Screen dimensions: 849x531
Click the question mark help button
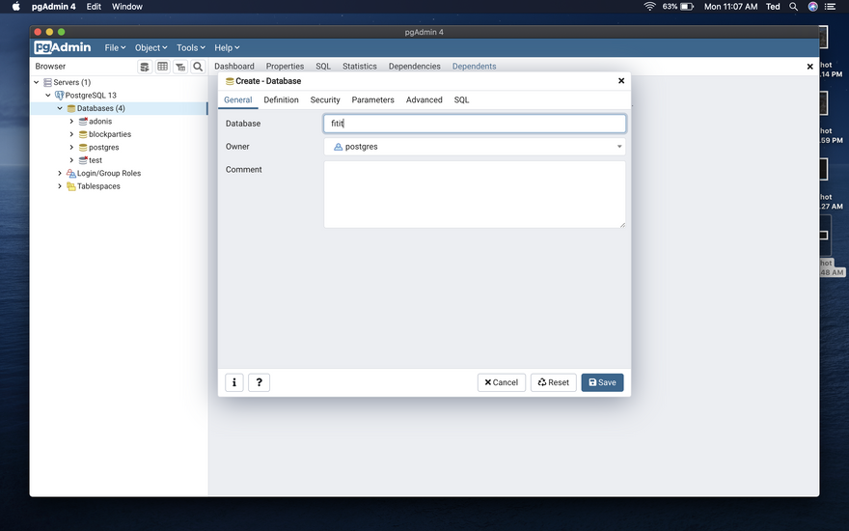[259, 382]
